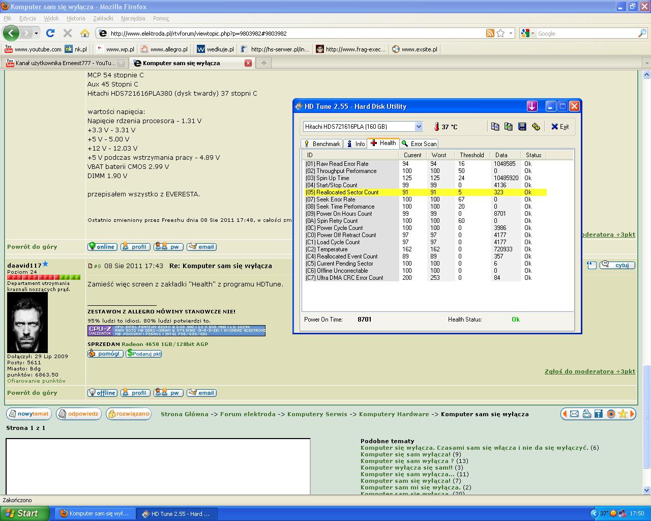Click the daavid117 avatar image
Viewport: 651px width, 521px height.
click(x=27, y=323)
